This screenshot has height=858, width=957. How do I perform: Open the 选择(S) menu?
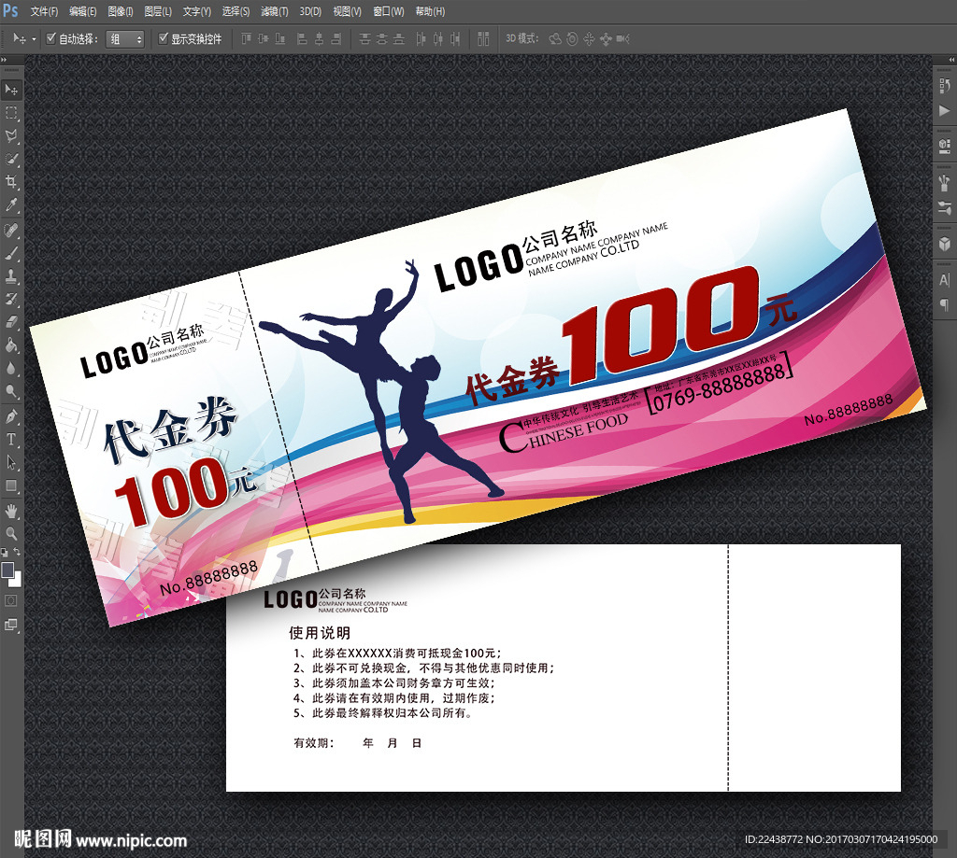(x=235, y=11)
